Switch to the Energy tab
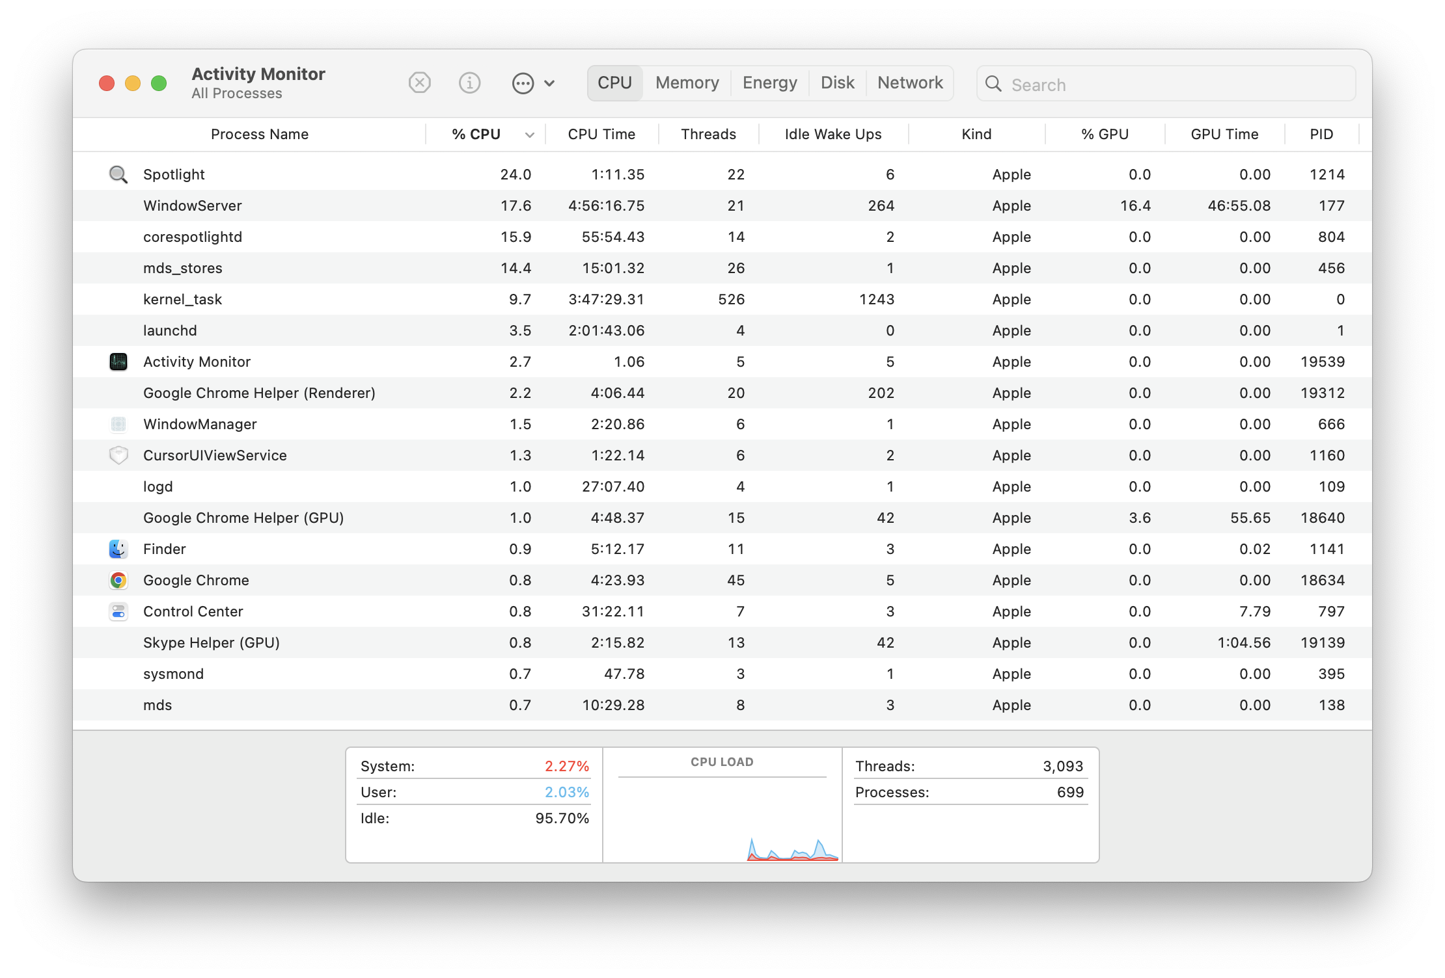Image resolution: width=1445 pixels, height=978 pixels. 769,83
